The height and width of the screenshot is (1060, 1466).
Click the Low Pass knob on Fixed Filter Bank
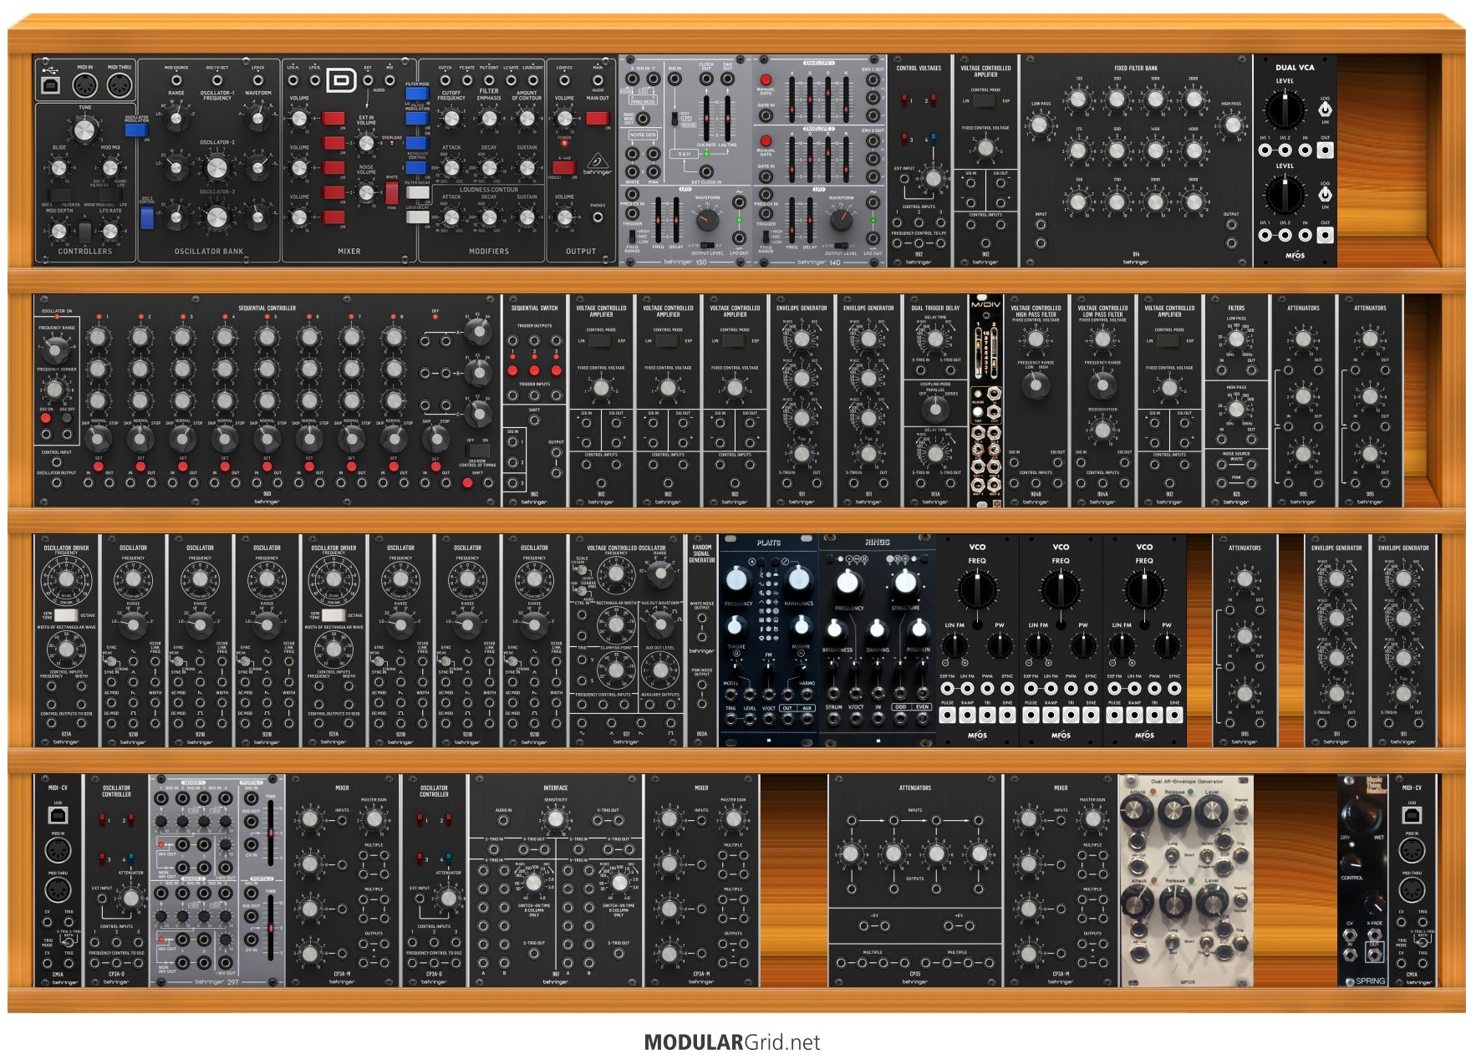point(1040,125)
